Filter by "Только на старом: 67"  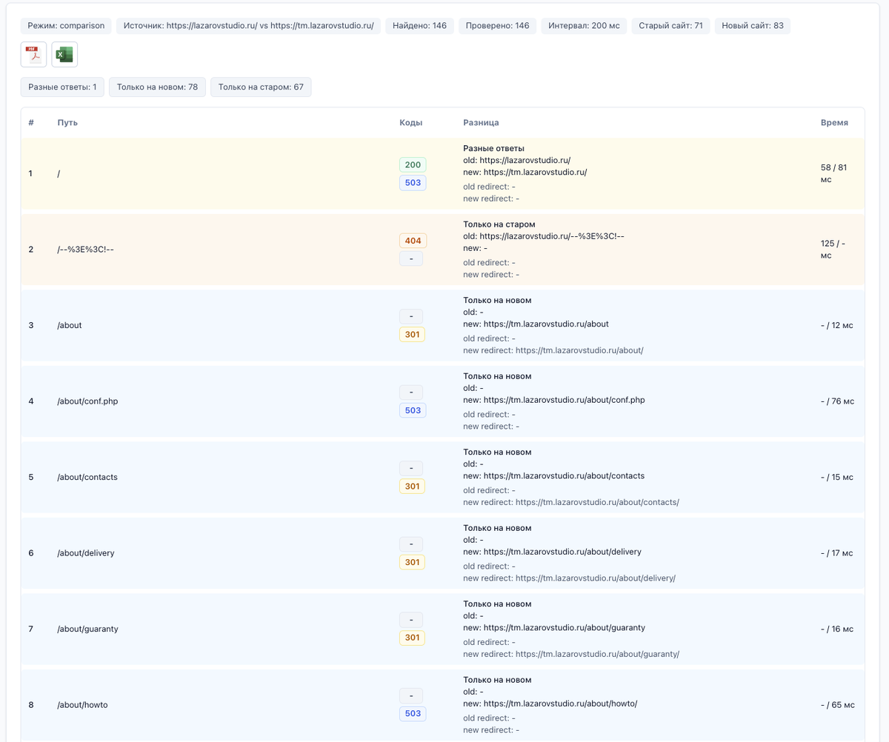[261, 87]
